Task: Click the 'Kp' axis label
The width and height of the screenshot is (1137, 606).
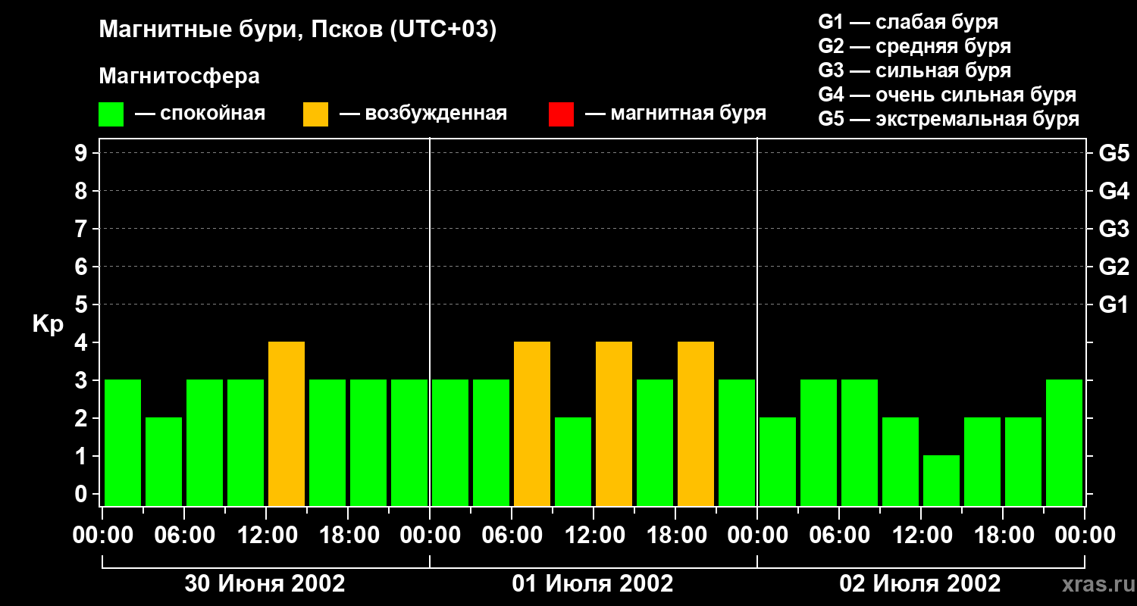Action: coord(48,324)
